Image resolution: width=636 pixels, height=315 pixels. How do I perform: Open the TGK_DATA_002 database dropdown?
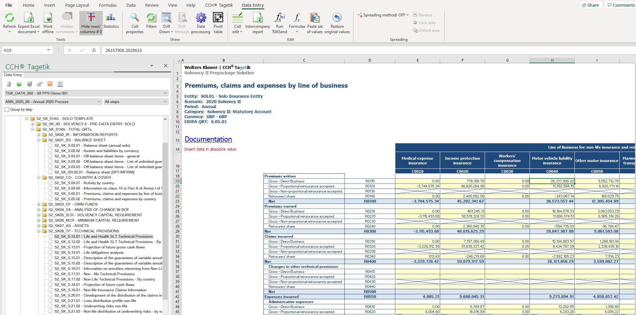click(86, 93)
